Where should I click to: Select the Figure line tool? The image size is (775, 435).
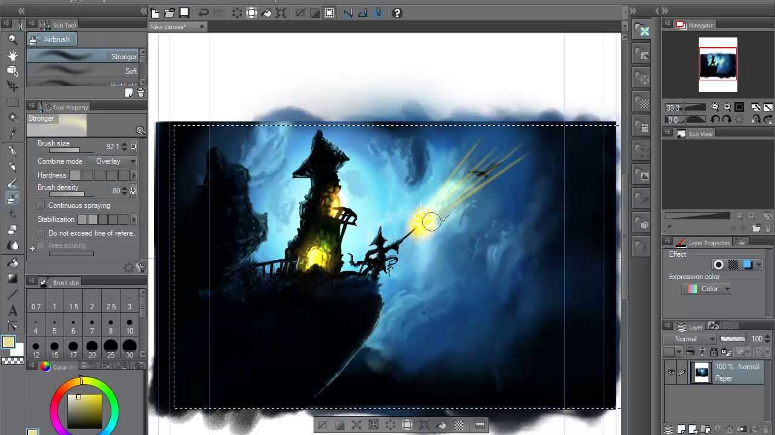[x=12, y=295]
